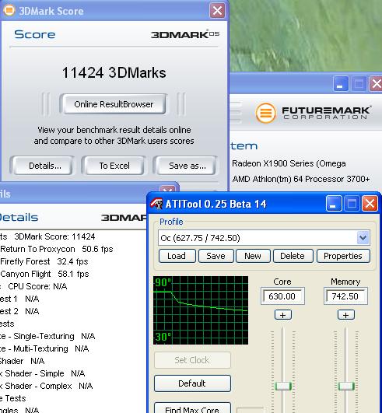The image size is (382, 413).
Task: Click the 'AMD Athlon(tm) 64 Processor 3700+' text
Action: click(x=301, y=179)
